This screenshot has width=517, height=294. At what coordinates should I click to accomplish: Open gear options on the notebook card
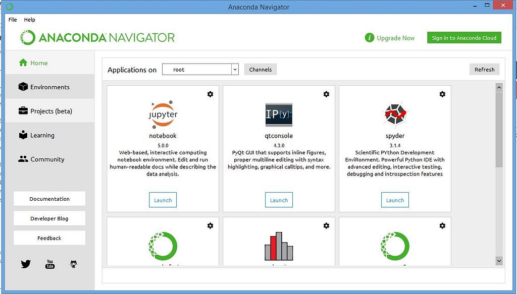(210, 94)
